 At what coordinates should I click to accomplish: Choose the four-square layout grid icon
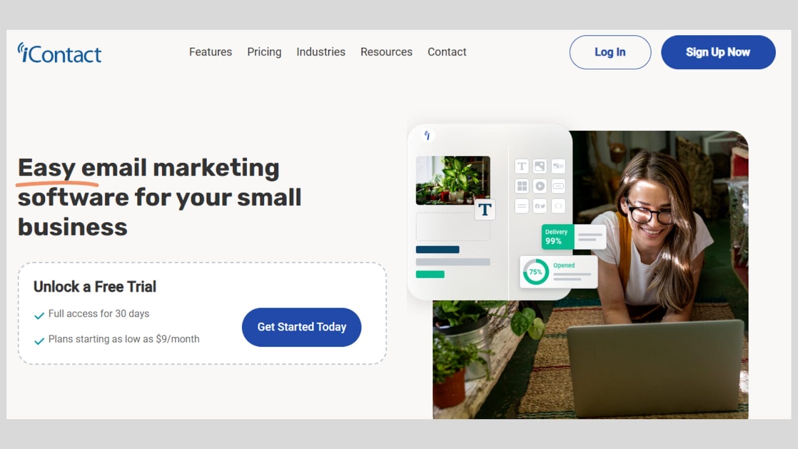click(522, 186)
